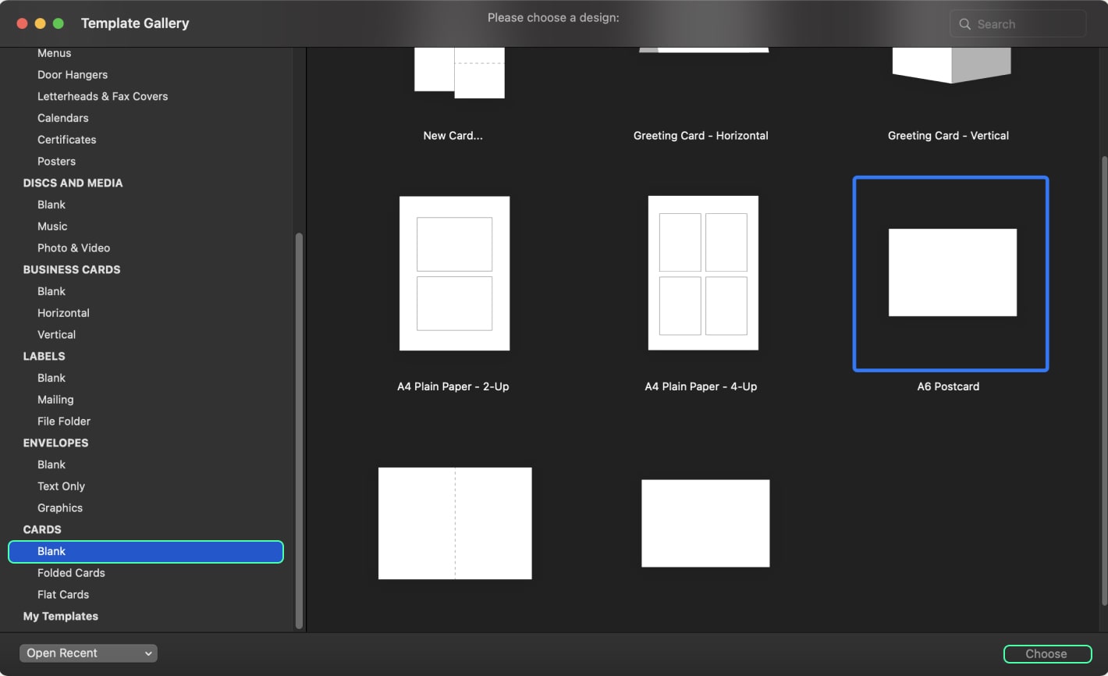The image size is (1108, 676).
Task: Select File Folder under Labels
Action: (x=64, y=422)
